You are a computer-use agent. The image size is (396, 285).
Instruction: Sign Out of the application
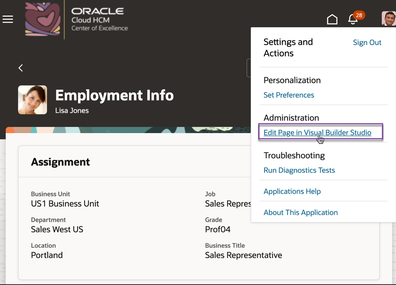point(367,43)
